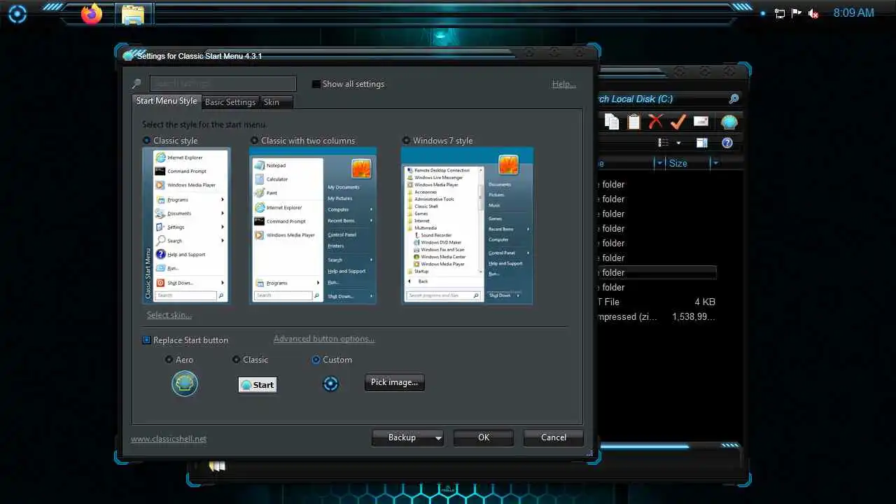Click the orange checkmark Properties icon in Explorer
The width and height of the screenshot is (896, 504).
(677, 122)
